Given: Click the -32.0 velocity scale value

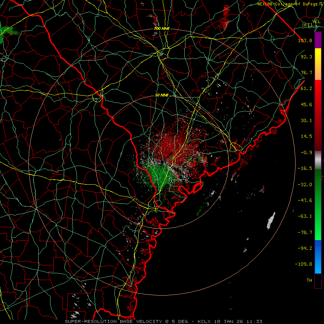Looking at the screenshot, I should 305,185.
